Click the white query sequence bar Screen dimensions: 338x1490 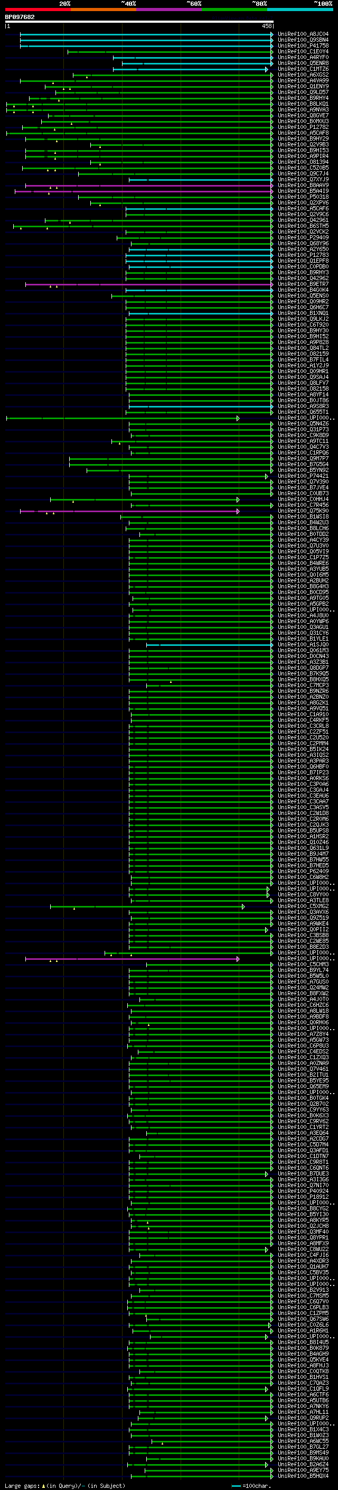click(139, 21)
